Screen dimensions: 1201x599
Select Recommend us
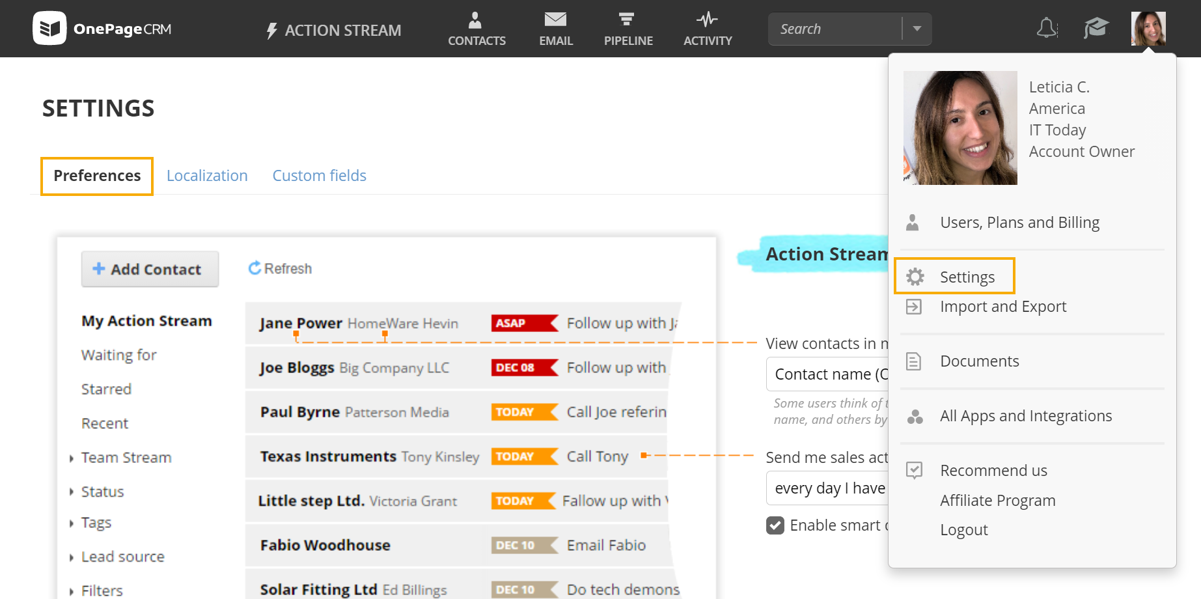(993, 471)
